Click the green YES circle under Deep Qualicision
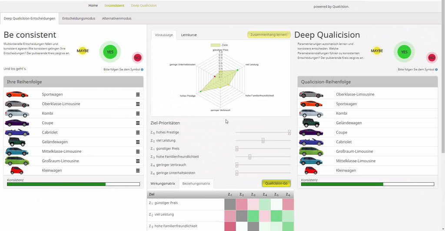Image resolution: width=445 pixels, height=231 pixels. pos(404,52)
